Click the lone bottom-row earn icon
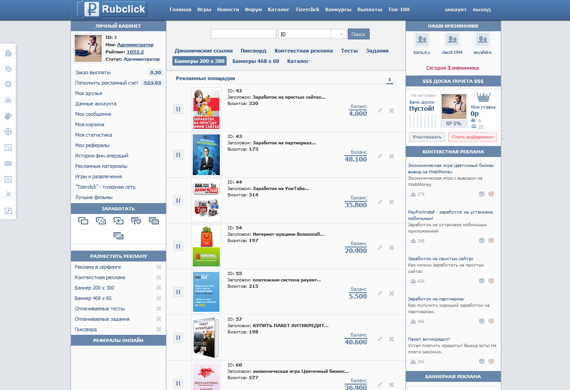Image resolution: width=570 pixels, height=390 pixels. point(119,235)
